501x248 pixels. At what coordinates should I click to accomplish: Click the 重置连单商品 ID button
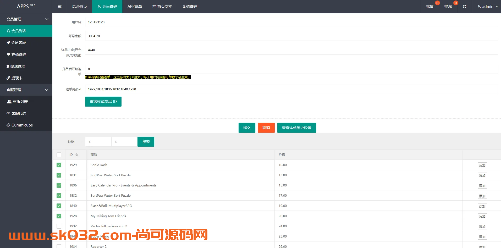pyautogui.click(x=103, y=101)
